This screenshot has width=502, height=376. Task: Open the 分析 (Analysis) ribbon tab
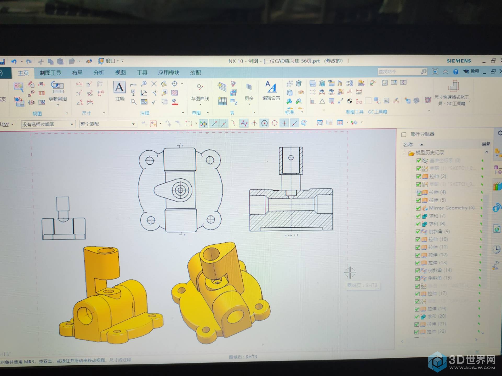(x=99, y=73)
